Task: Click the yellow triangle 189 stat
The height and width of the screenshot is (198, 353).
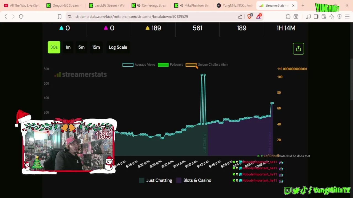Action: 153,28
